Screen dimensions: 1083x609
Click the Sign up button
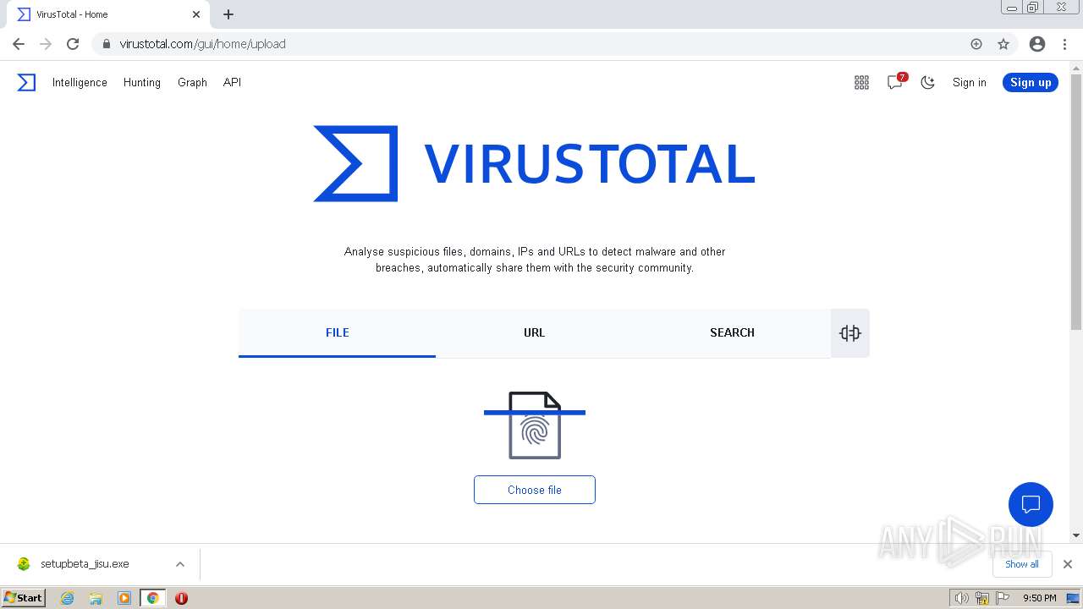pyautogui.click(x=1031, y=82)
